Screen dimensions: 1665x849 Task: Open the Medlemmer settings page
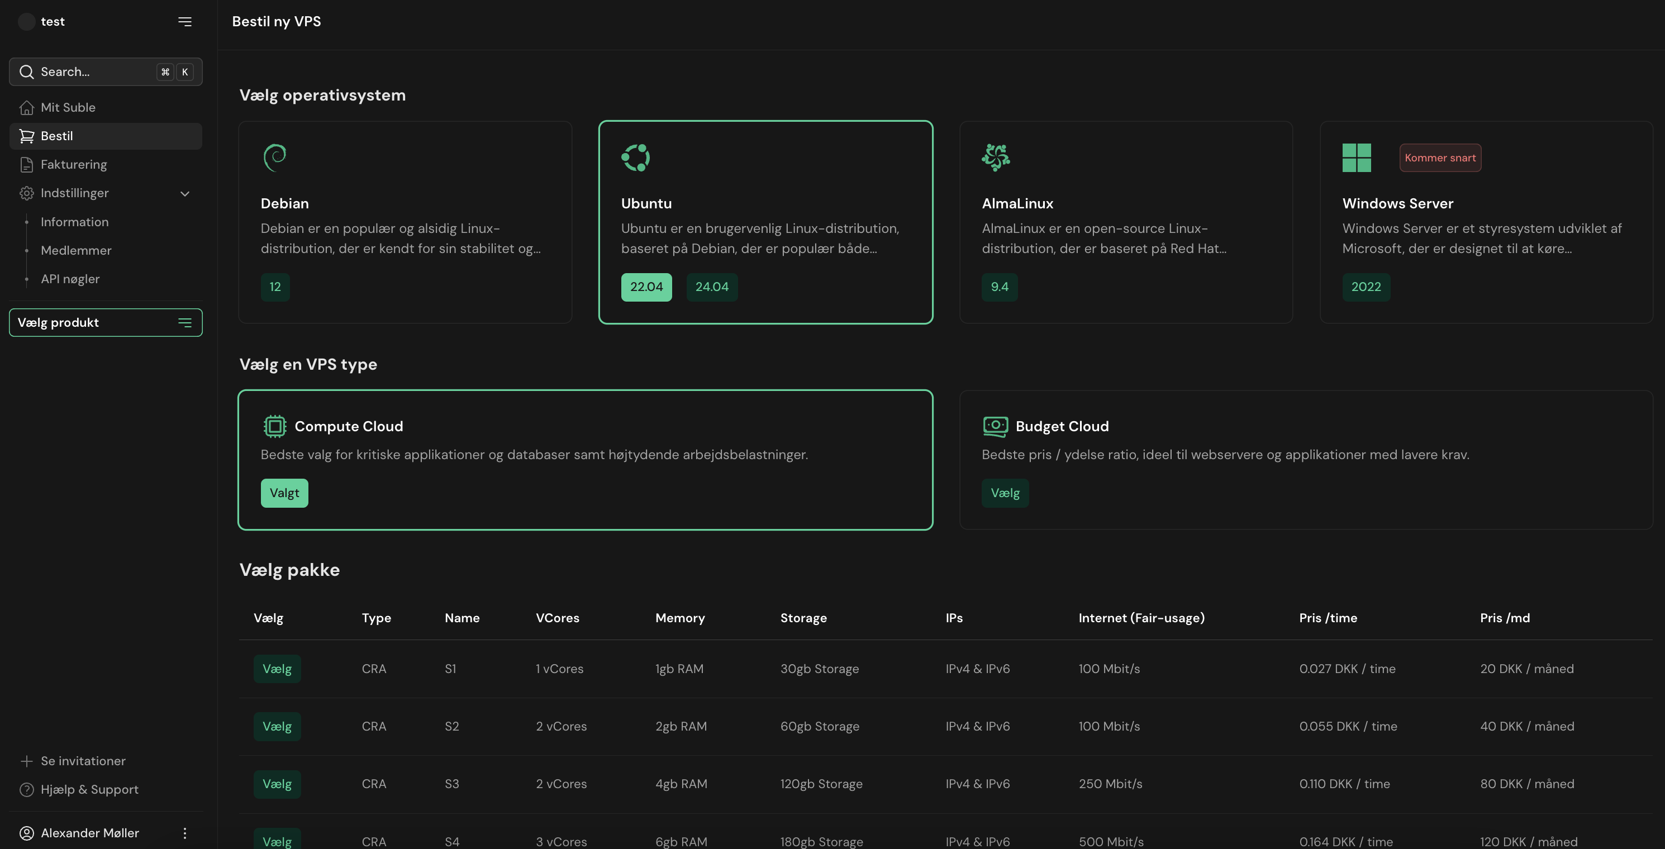click(x=75, y=251)
